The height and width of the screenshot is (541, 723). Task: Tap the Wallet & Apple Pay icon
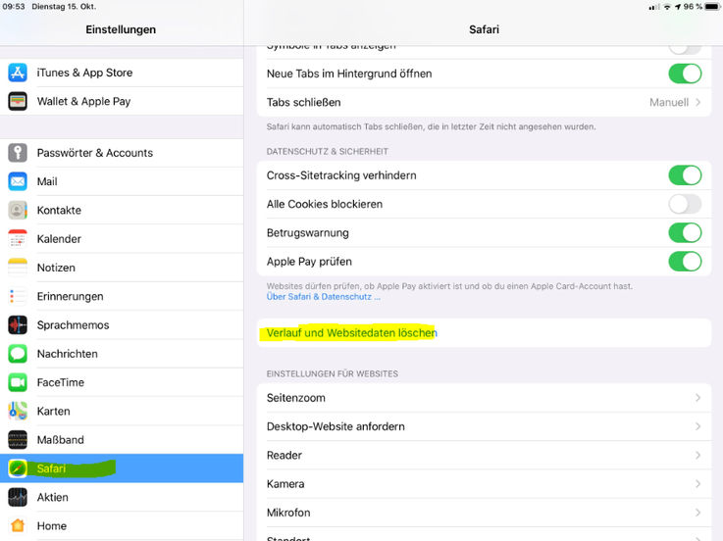click(18, 101)
